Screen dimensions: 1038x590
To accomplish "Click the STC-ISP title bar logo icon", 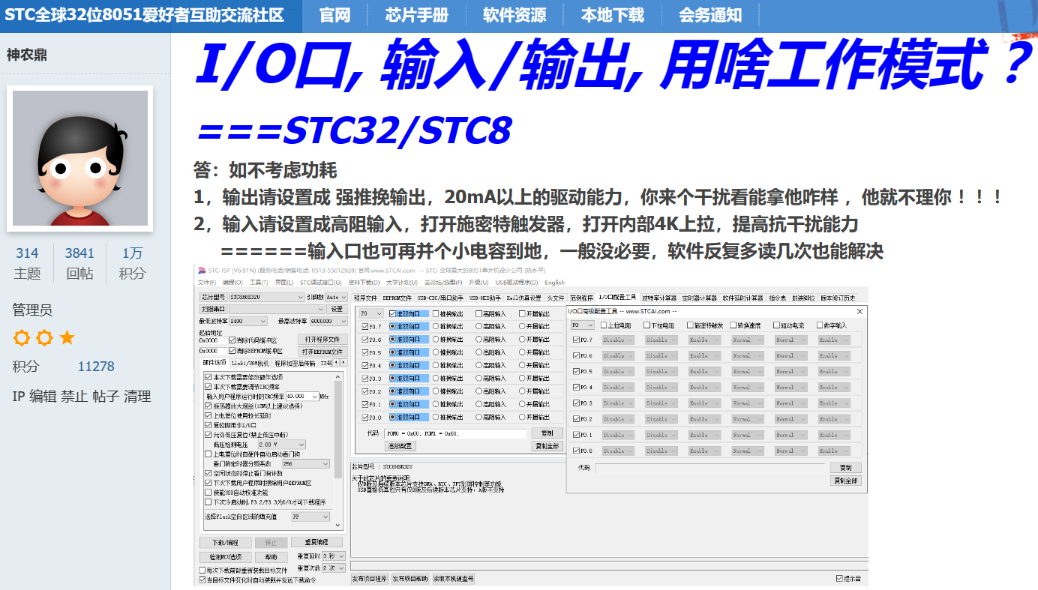I will point(202,270).
